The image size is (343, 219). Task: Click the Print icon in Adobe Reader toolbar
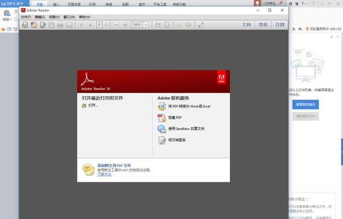pos(60,25)
